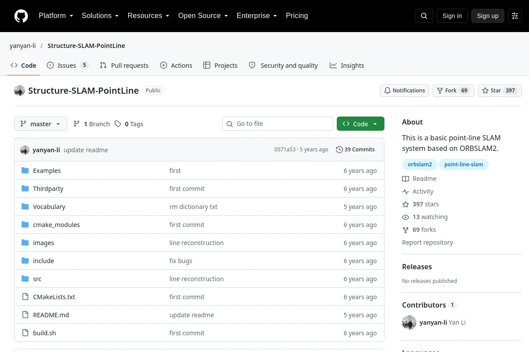Switch to the Insights tab

pos(346,66)
